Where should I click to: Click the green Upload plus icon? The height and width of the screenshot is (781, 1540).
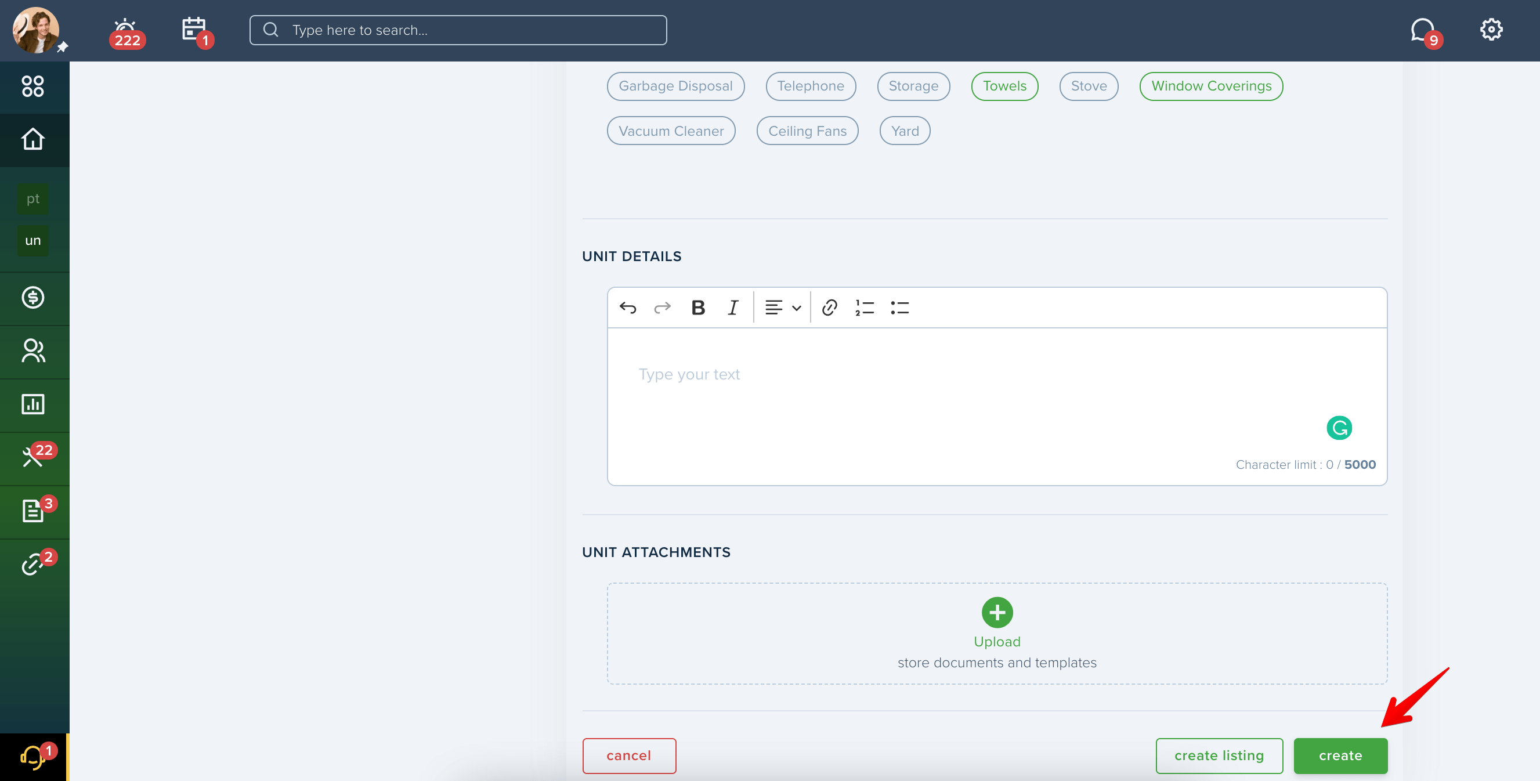(997, 612)
